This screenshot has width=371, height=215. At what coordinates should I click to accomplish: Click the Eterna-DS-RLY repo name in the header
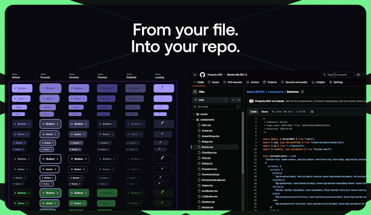[236, 75]
